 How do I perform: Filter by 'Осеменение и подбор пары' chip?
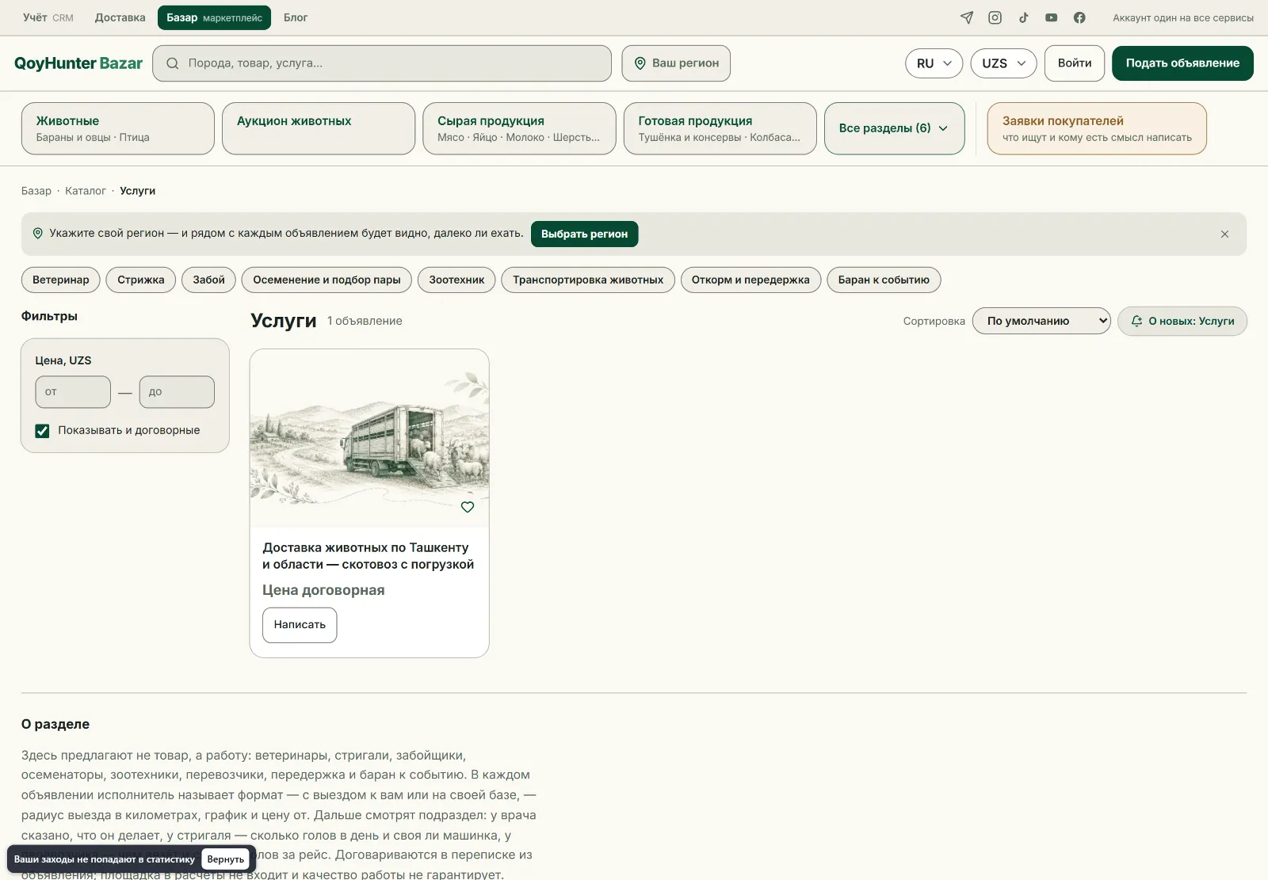[327, 280]
